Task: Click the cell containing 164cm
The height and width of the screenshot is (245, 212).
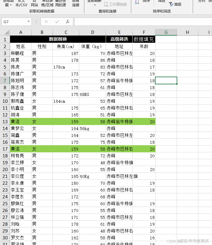Action: pyautogui.click(x=66, y=101)
